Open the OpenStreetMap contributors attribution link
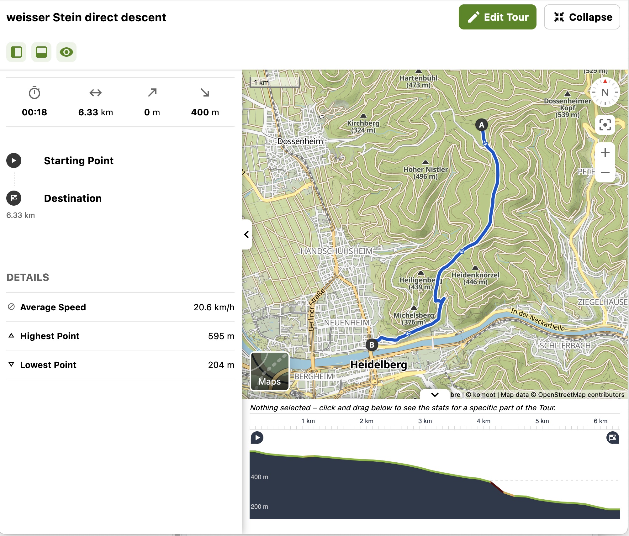The width and height of the screenshot is (629, 536). pyautogui.click(x=581, y=395)
